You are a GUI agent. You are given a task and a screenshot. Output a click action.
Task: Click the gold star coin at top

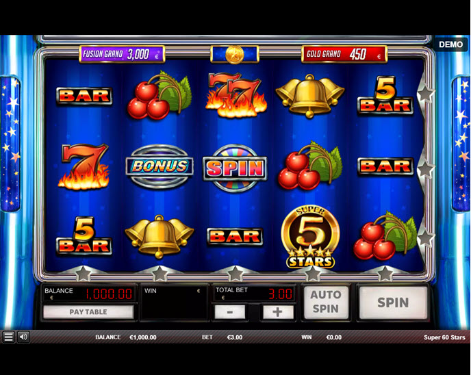(x=235, y=55)
